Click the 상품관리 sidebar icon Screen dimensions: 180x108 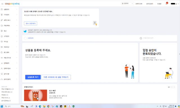pyautogui.click(x=2, y=9)
